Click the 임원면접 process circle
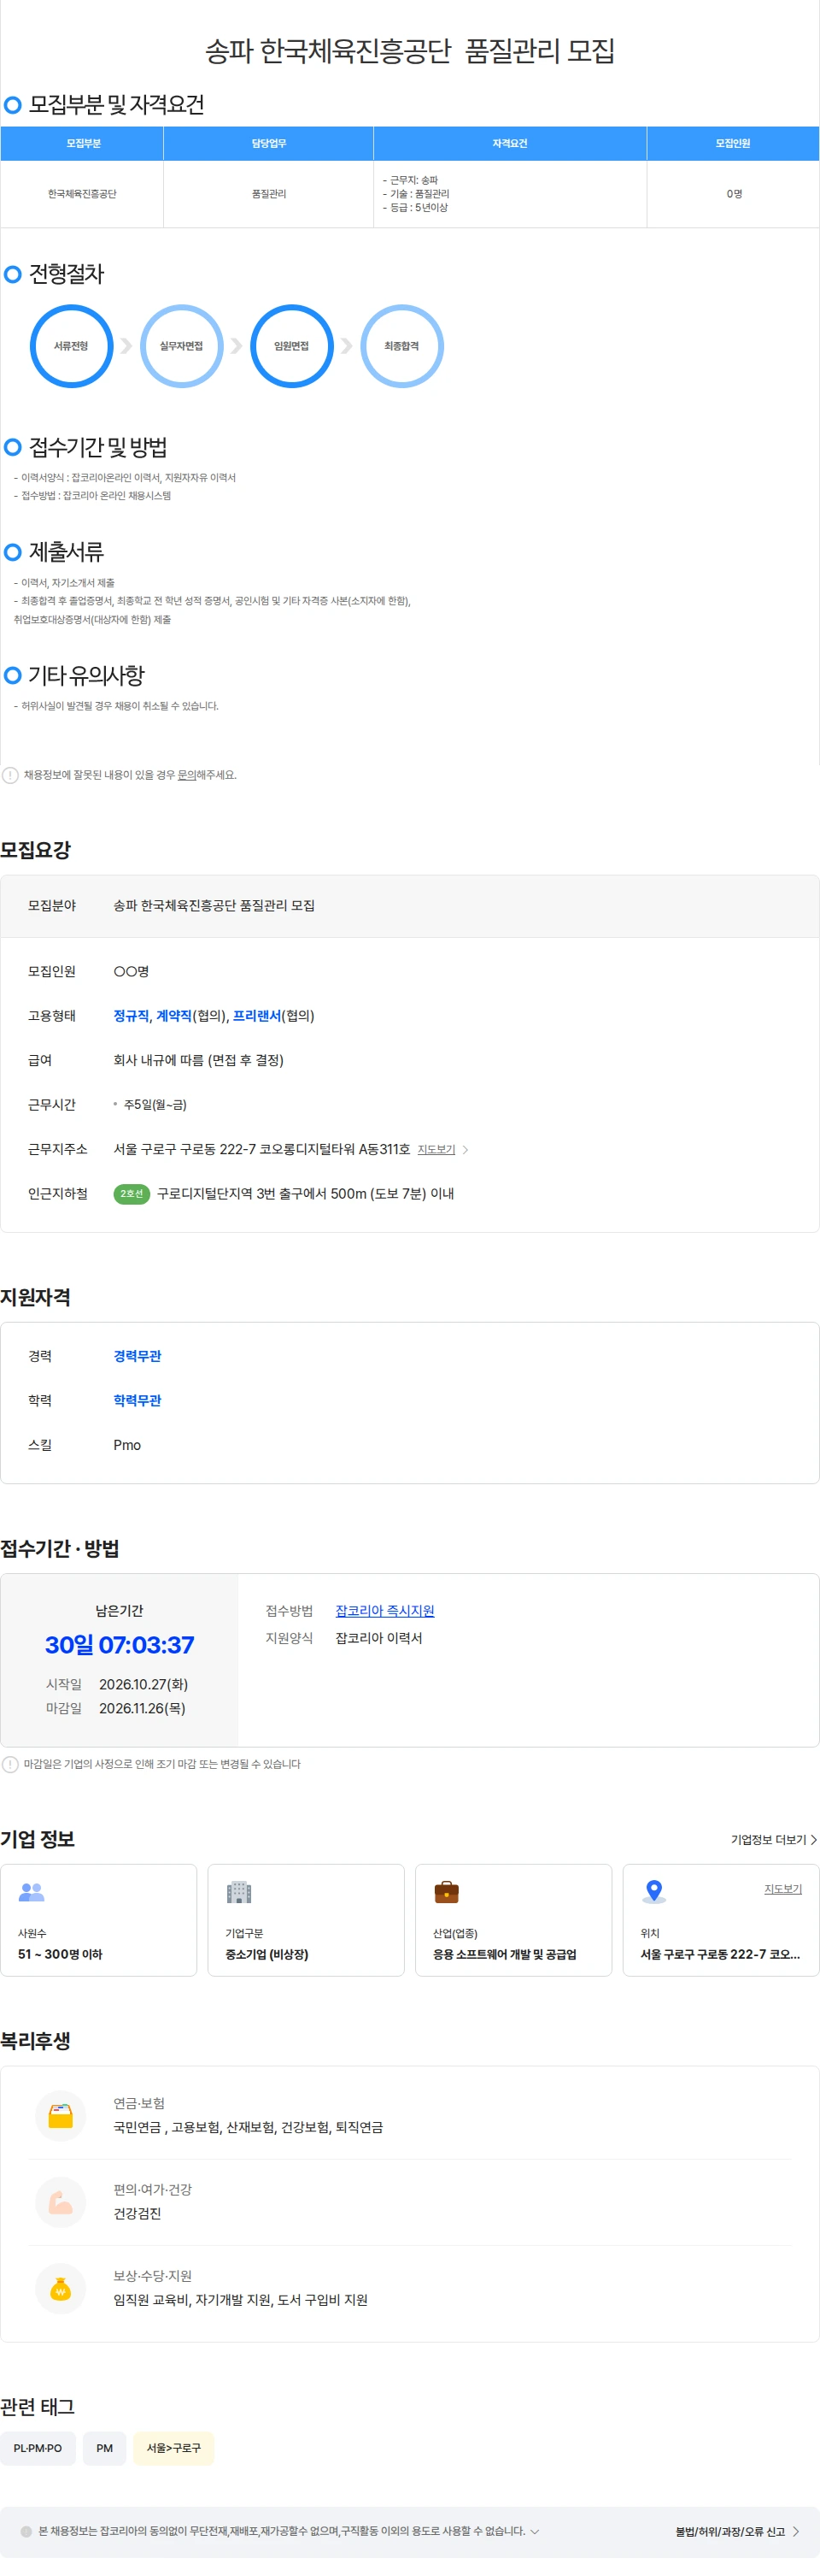Image resolution: width=820 pixels, height=2576 pixels. click(291, 346)
